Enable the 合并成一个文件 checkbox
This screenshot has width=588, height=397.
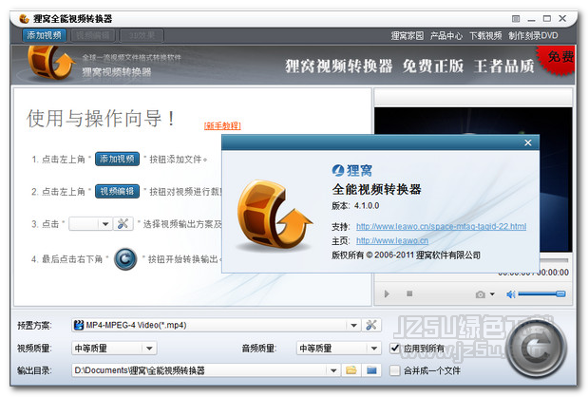(395, 370)
